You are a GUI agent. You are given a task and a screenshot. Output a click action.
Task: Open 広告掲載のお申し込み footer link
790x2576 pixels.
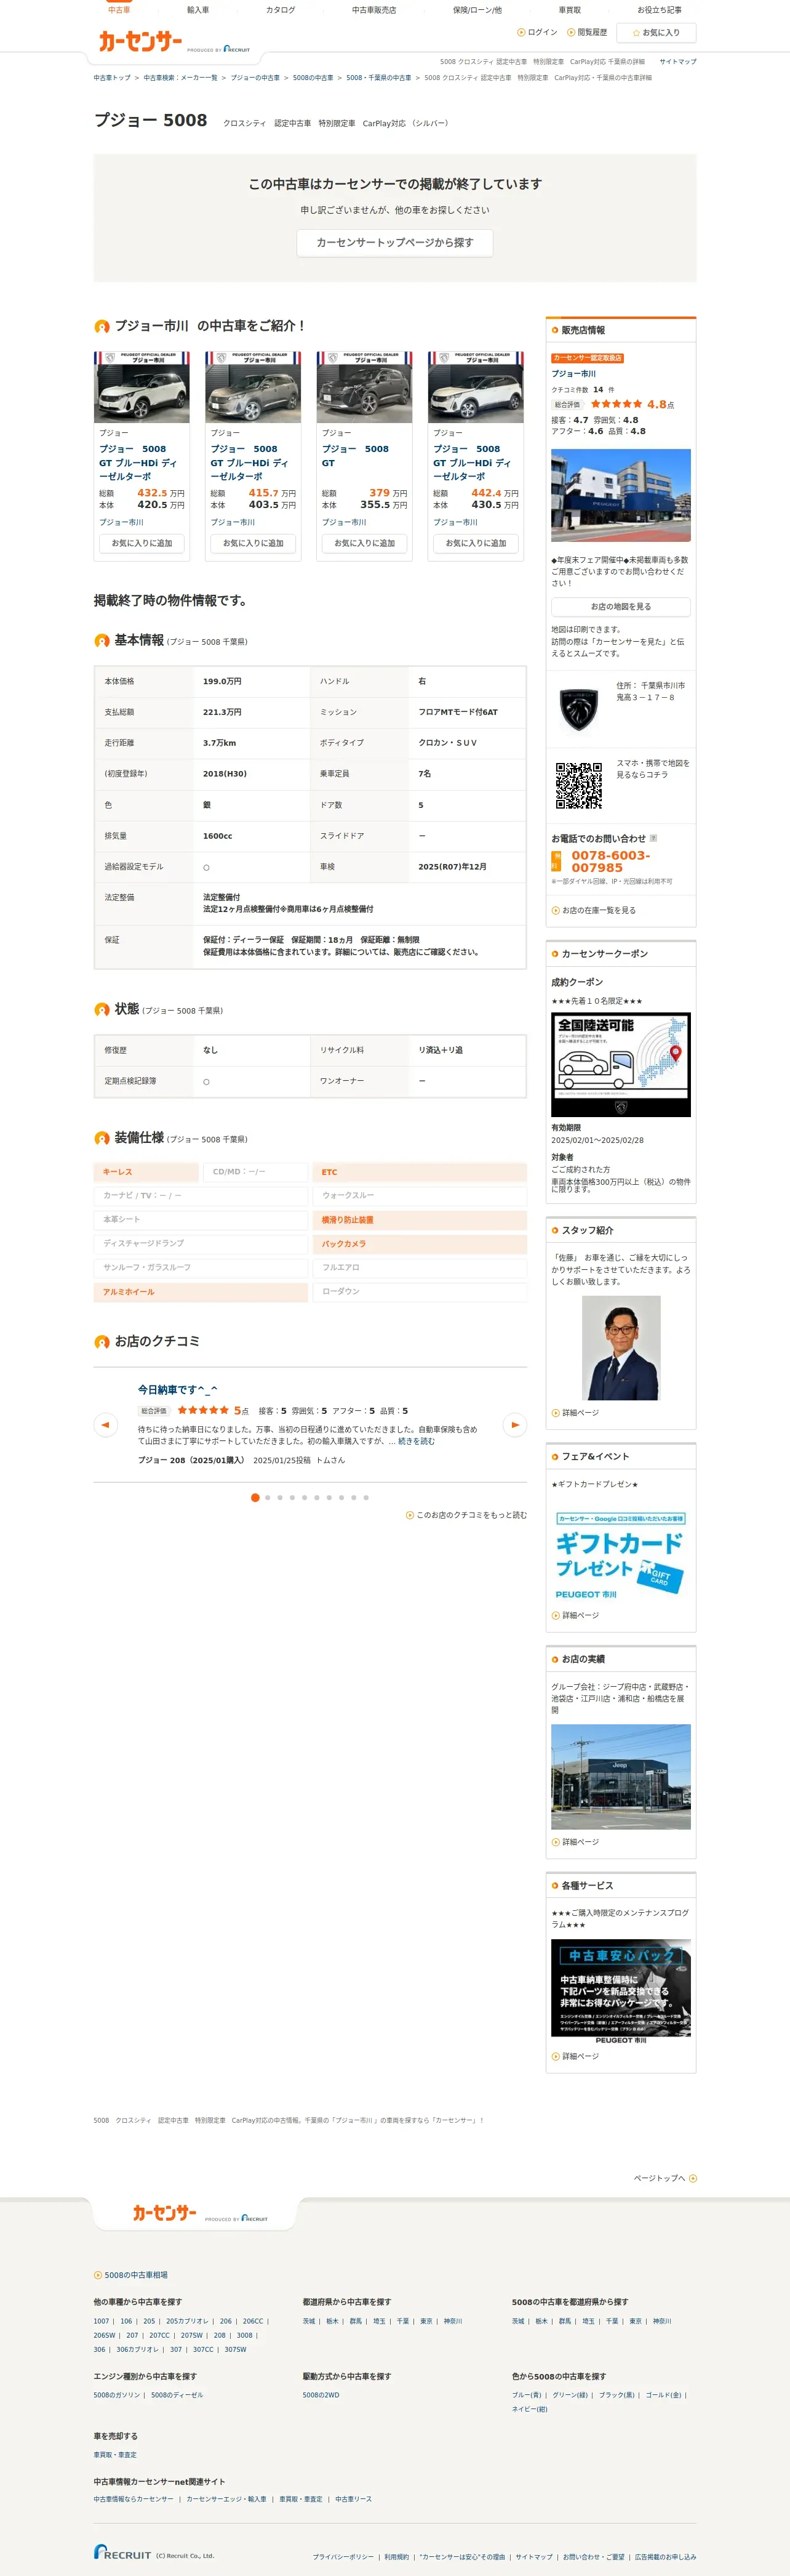tap(666, 2557)
